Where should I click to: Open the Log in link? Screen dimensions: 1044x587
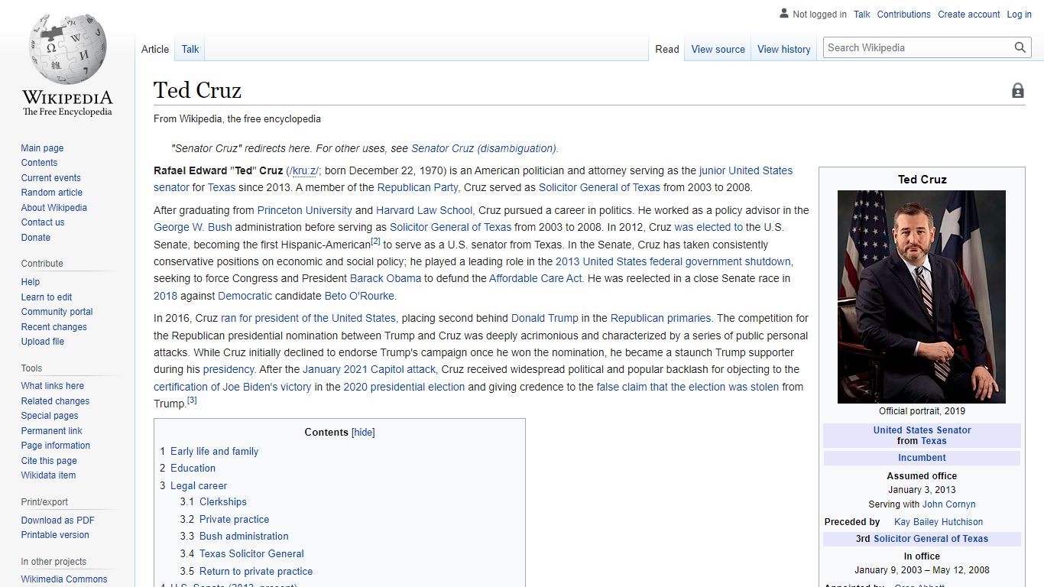point(1019,15)
